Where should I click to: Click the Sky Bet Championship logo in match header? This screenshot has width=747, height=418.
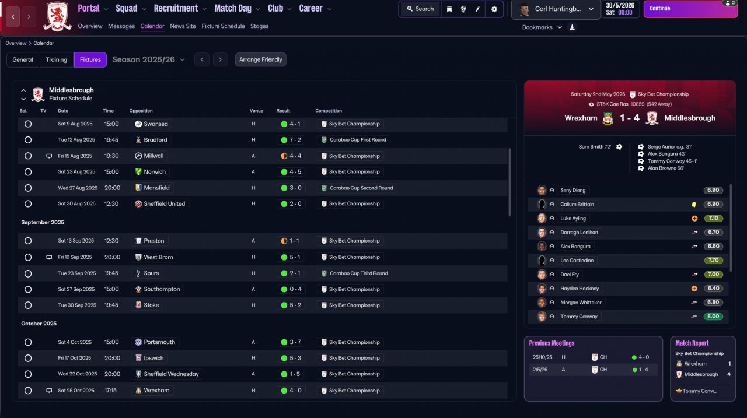pos(633,94)
